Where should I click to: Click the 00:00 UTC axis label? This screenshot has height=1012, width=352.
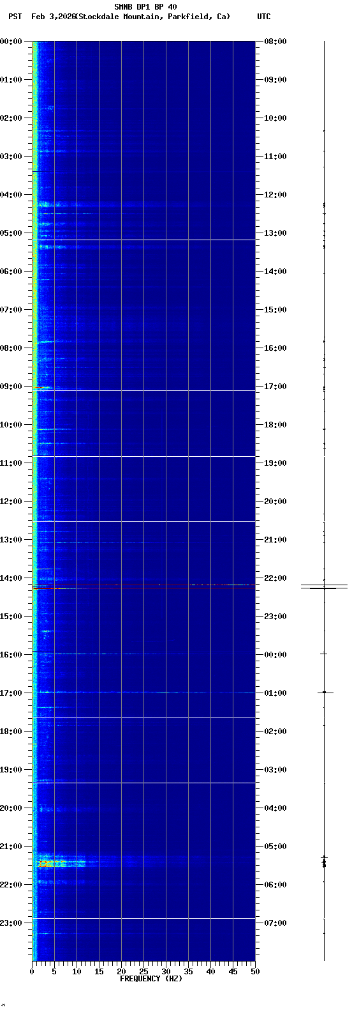coord(275,655)
